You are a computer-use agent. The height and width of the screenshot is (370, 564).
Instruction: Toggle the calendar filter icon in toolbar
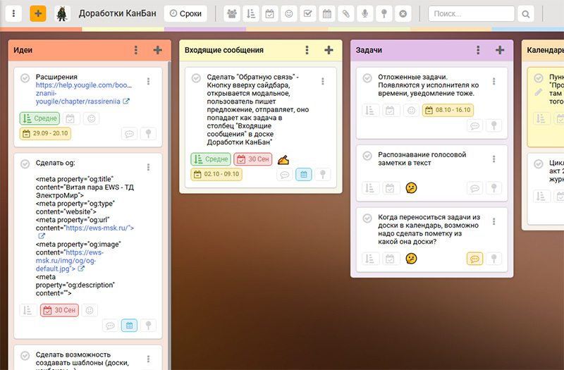pyautogui.click(x=327, y=13)
